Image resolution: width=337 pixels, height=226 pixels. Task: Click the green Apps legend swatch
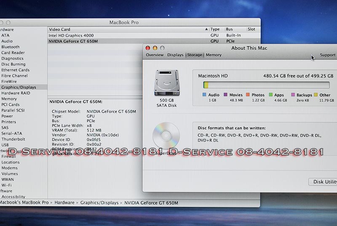click(270, 95)
